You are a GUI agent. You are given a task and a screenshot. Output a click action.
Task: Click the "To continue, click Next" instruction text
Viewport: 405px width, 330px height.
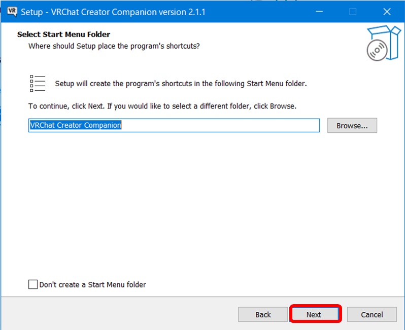162,106
